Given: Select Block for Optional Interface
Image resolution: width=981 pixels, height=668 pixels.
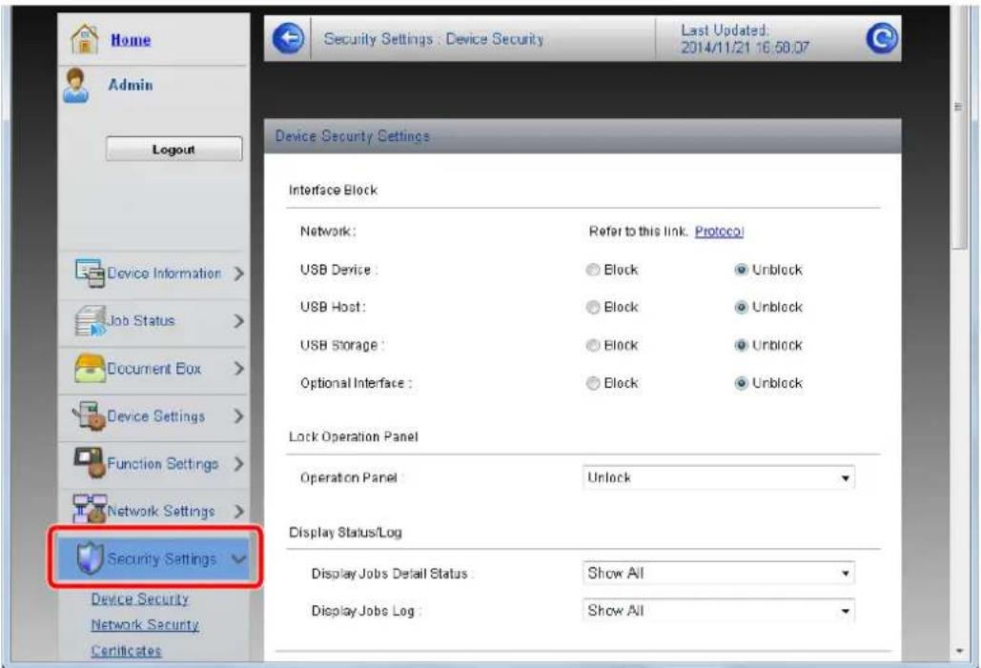Looking at the screenshot, I should click(592, 383).
